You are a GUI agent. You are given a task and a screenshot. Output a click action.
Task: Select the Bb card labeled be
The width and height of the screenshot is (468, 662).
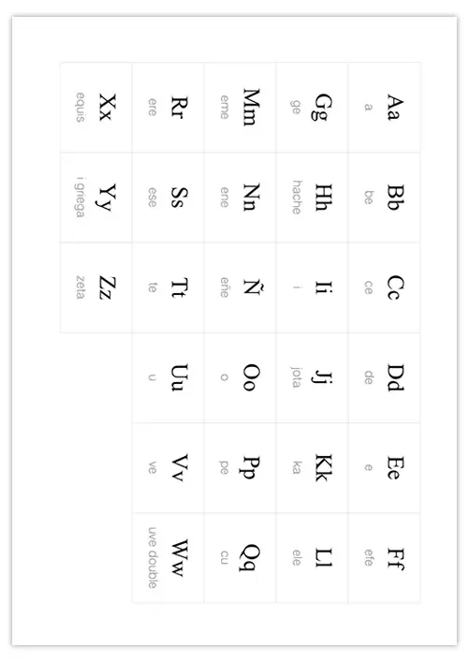click(x=384, y=198)
